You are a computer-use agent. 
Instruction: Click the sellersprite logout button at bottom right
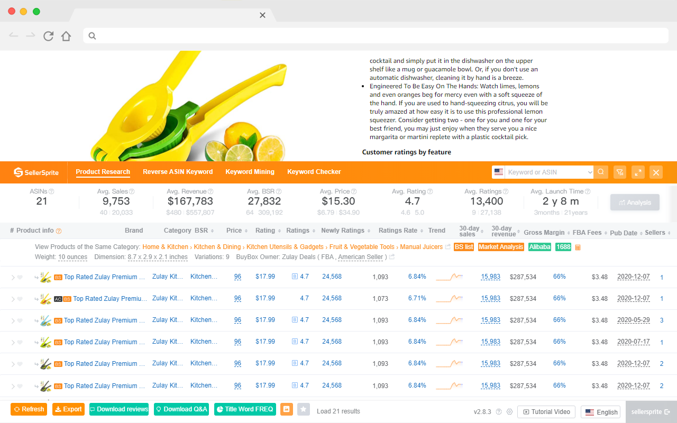[x=651, y=411]
